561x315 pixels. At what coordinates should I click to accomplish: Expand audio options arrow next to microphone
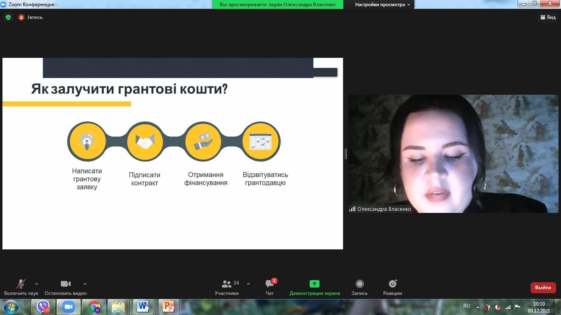(37, 284)
